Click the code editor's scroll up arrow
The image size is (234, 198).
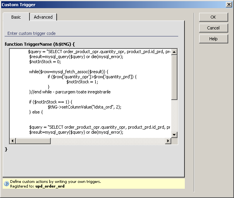pos(174,52)
